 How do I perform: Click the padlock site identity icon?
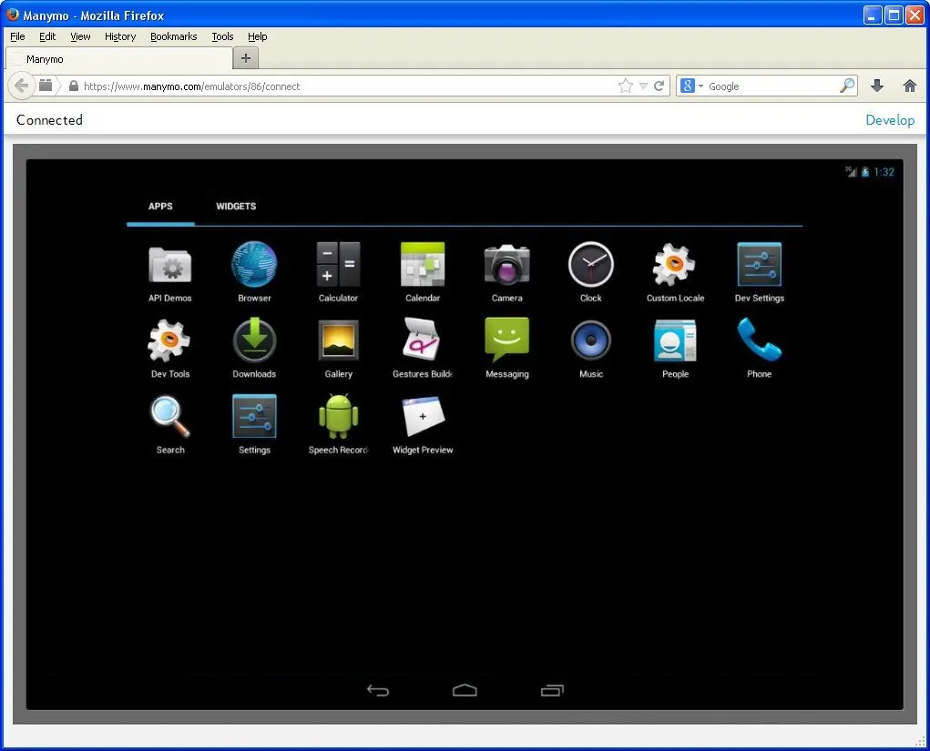[74, 86]
